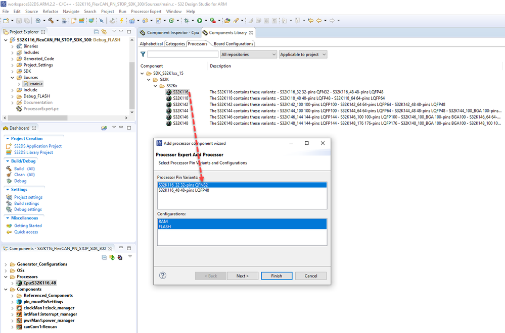This screenshot has width=505, height=333.
Task: Switch to the Alphabetical tab
Action: 151,44
